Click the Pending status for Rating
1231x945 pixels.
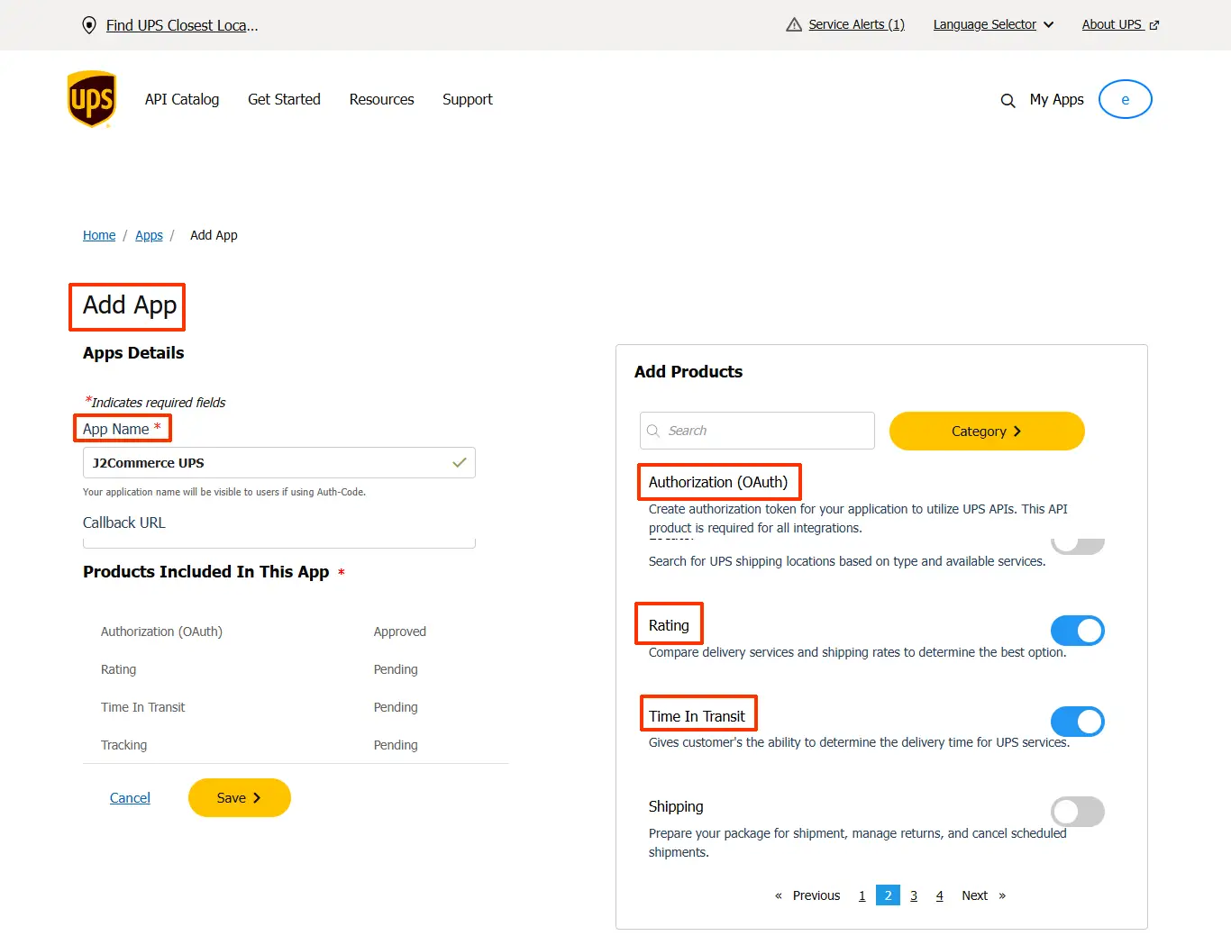(x=396, y=669)
